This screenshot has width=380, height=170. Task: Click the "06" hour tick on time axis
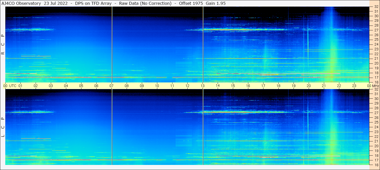pyautogui.click(x=96, y=86)
